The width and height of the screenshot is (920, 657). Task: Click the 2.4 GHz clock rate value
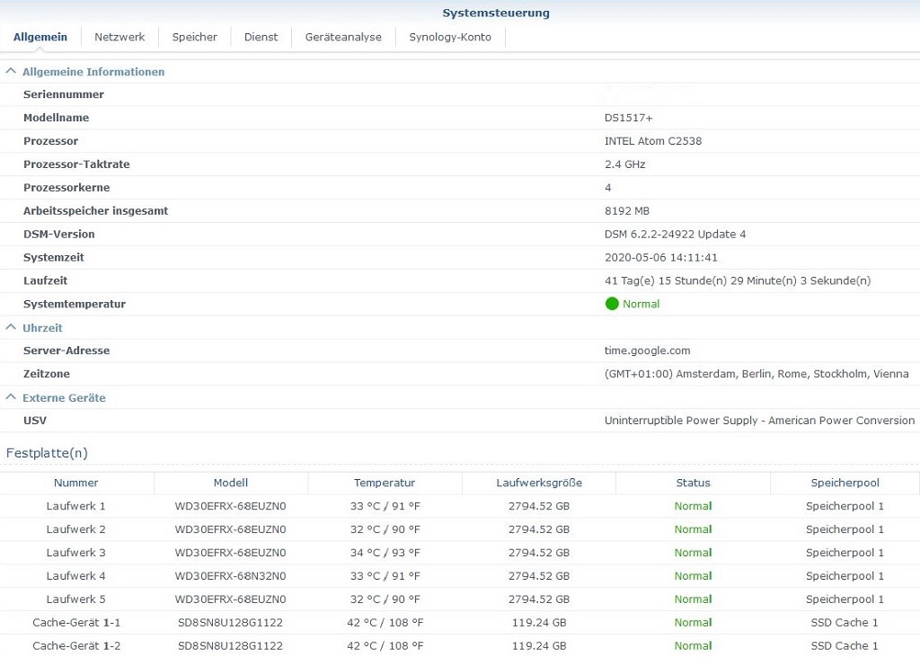(625, 164)
